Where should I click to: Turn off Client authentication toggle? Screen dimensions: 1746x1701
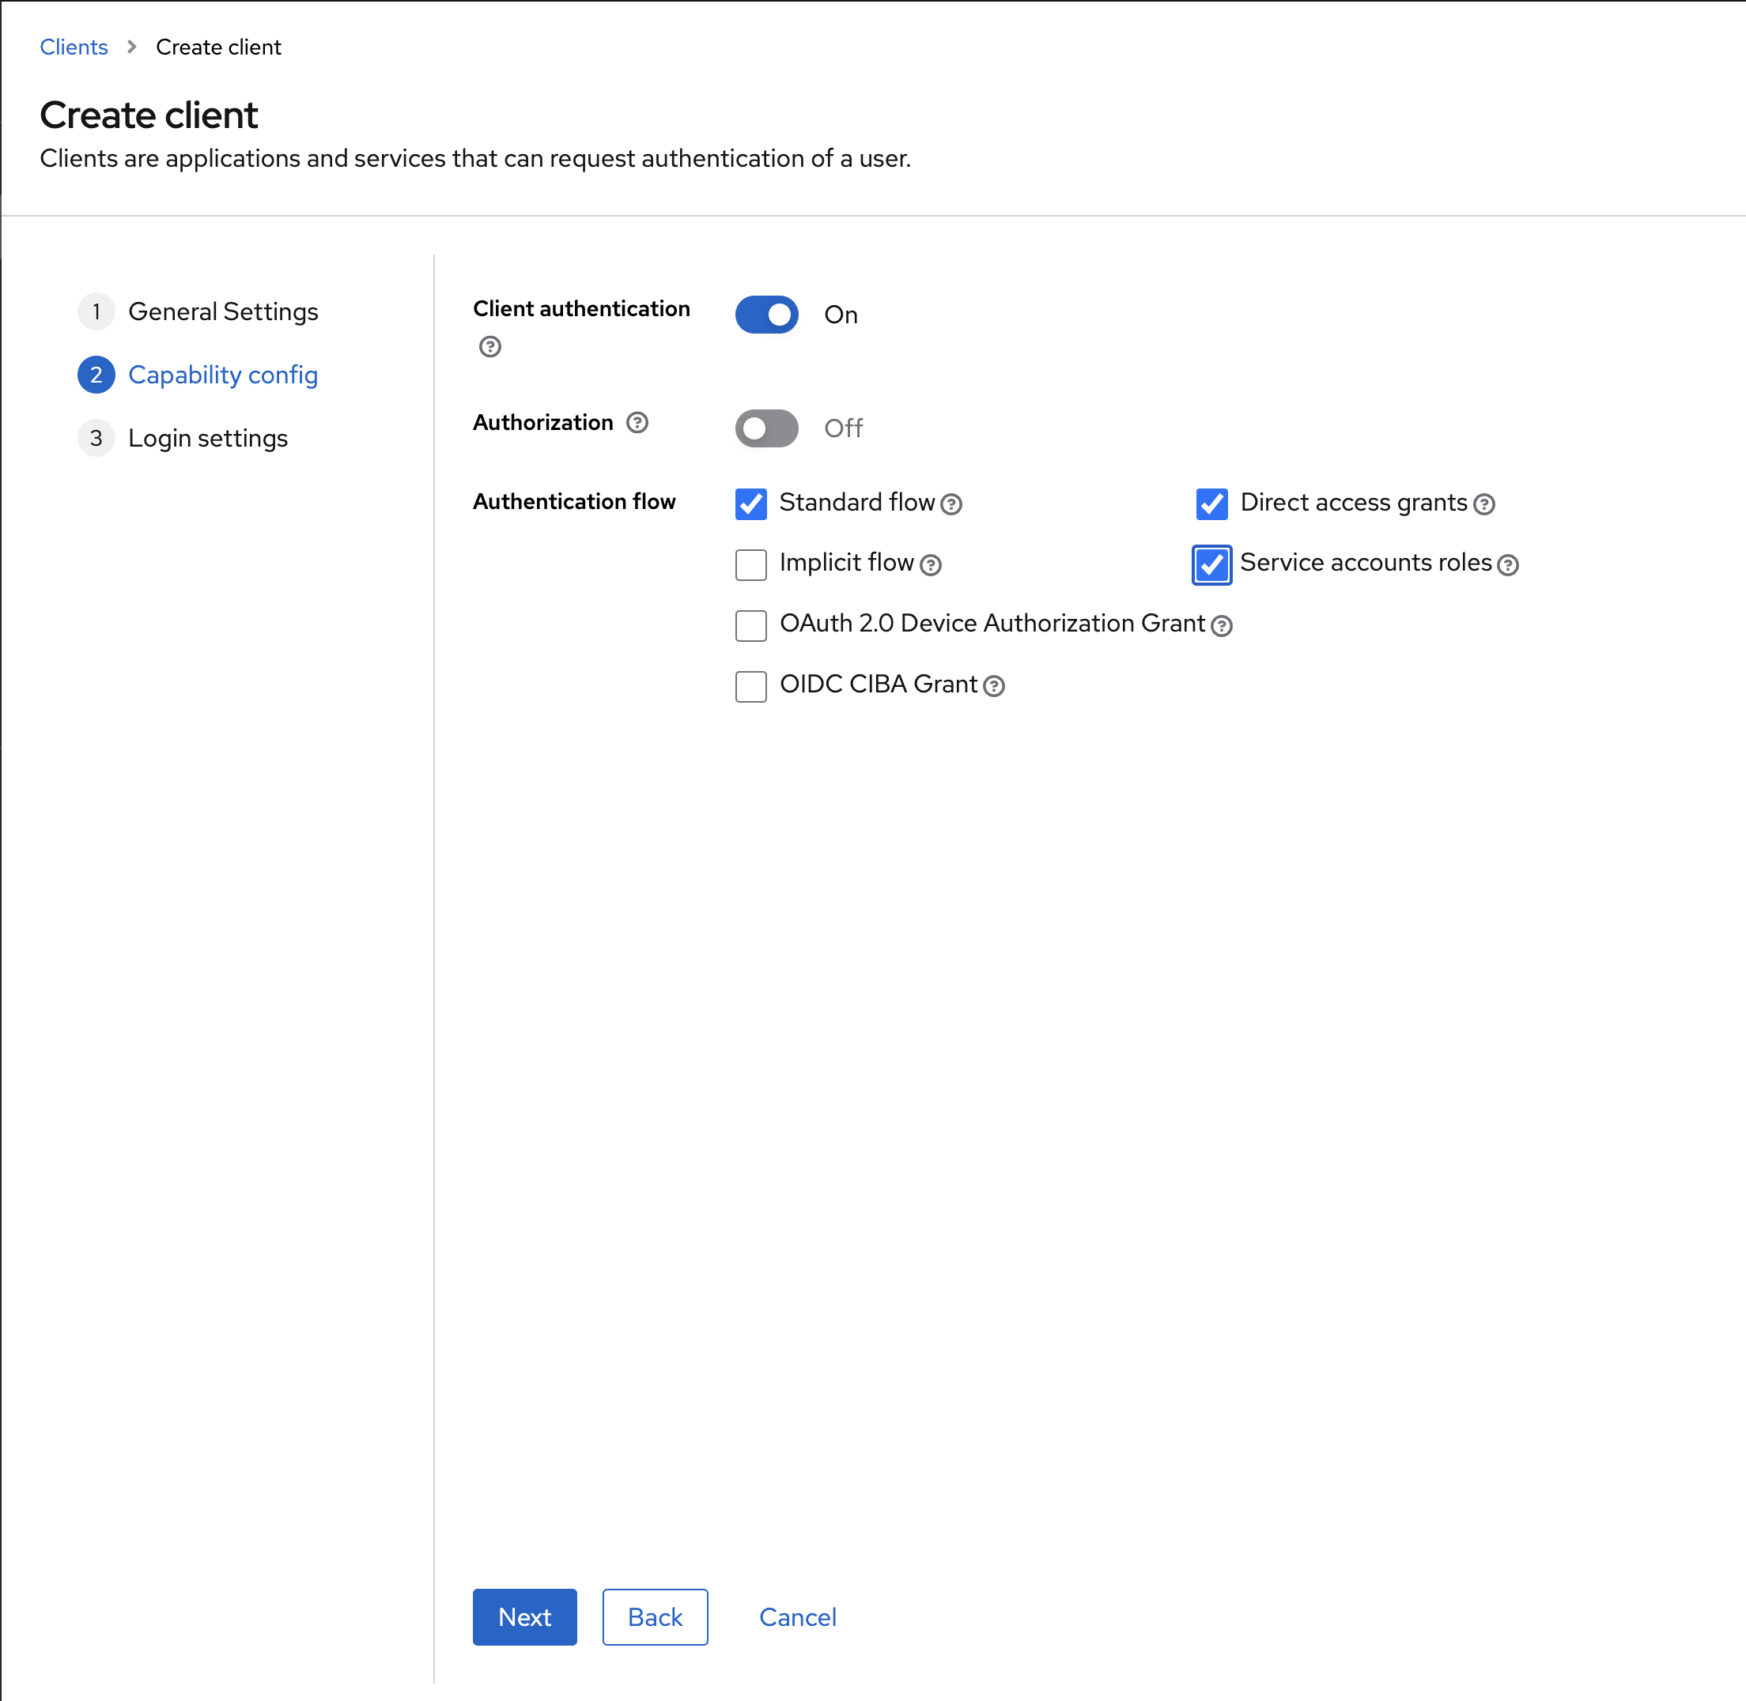767,315
